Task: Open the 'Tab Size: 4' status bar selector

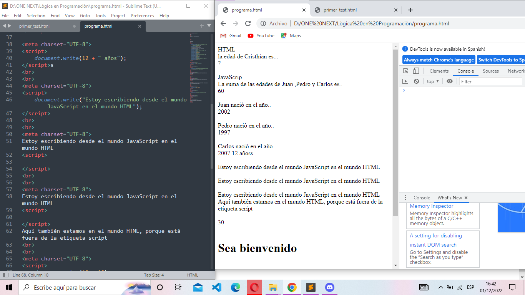Action: (x=154, y=275)
